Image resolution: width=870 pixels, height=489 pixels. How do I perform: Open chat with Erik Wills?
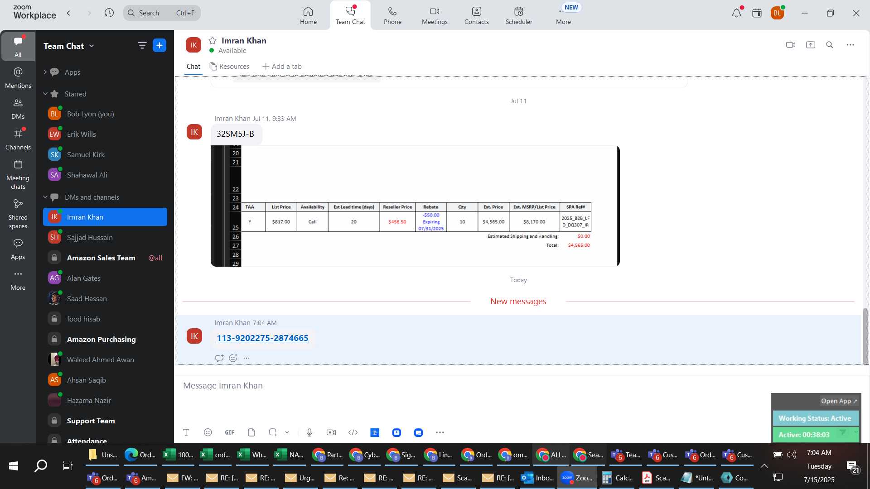pos(105,134)
